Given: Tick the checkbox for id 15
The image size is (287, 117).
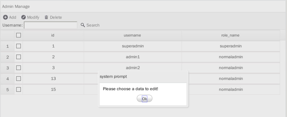Looking at the screenshot, I should point(18,89).
